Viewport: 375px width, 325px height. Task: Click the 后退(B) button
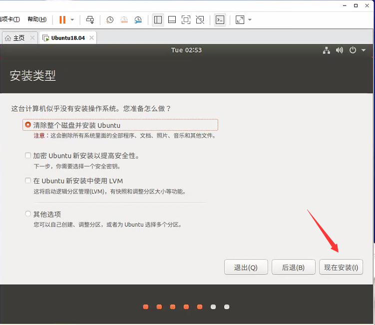[294, 267]
